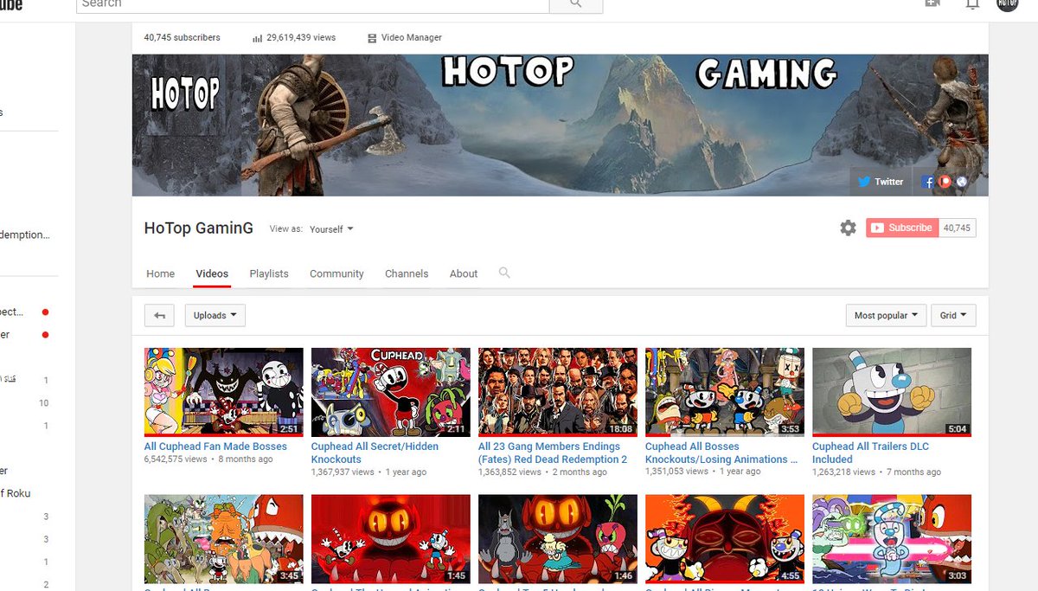Open Cuphead All Secret/Hidden Knockouts title
The width and height of the screenshot is (1038, 591).
pos(375,453)
